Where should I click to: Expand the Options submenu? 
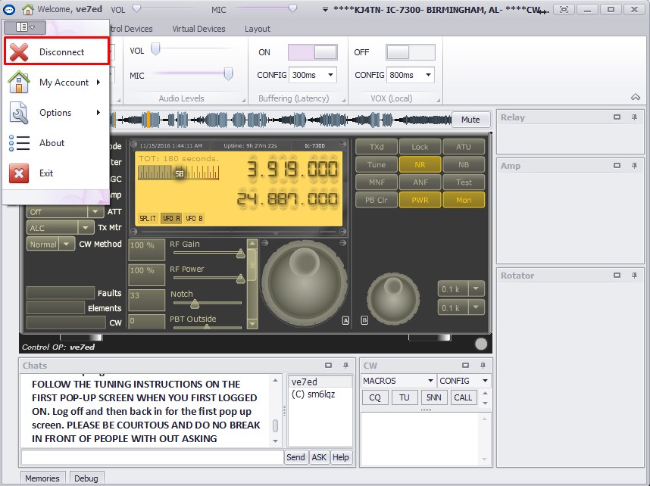[x=98, y=113]
